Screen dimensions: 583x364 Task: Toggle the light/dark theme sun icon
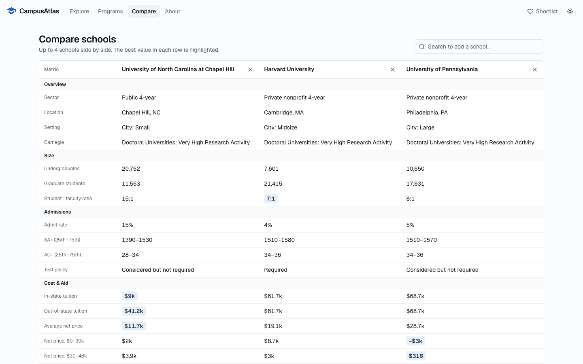coord(570,11)
